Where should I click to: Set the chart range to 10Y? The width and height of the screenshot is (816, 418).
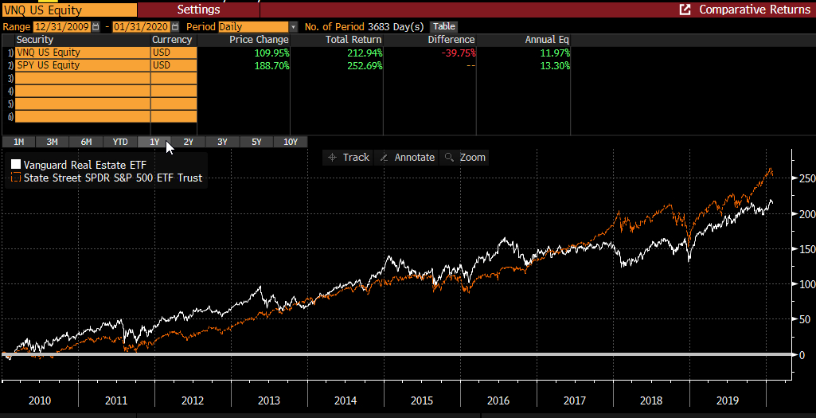click(291, 142)
